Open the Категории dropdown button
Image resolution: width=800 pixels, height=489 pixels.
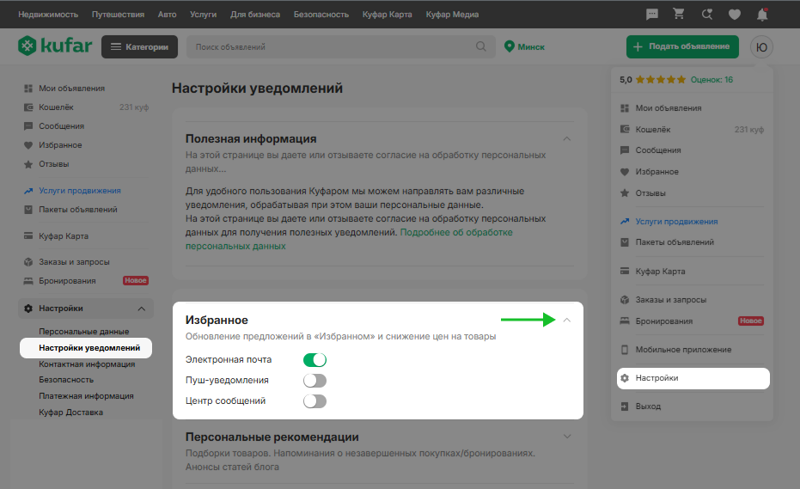[139, 46]
